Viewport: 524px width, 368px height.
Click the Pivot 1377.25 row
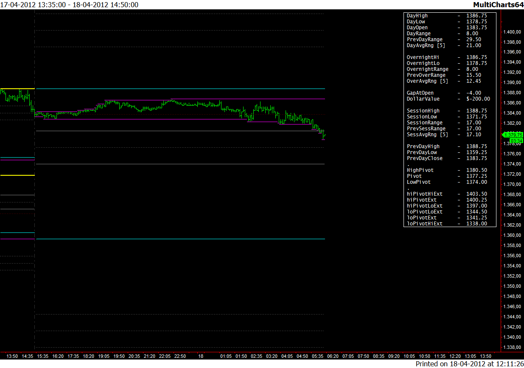point(447,176)
